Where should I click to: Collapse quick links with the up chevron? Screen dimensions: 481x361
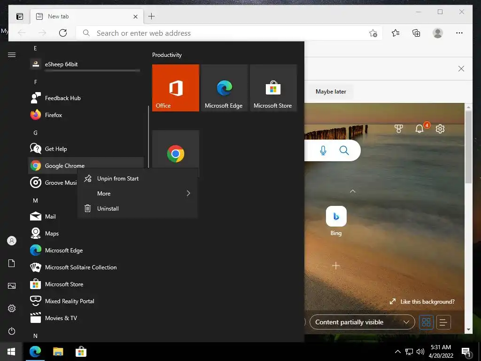coord(353,191)
